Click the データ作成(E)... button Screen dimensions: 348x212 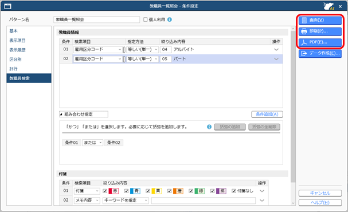pos(320,53)
